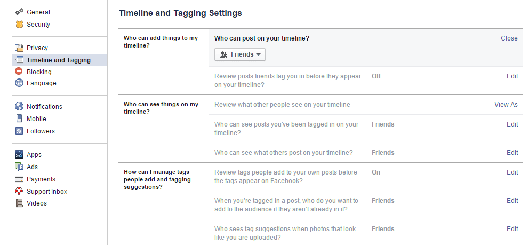Edit who sees tag suggestions for photos
This screenshot has height=245, width=529.
[512, 229]
